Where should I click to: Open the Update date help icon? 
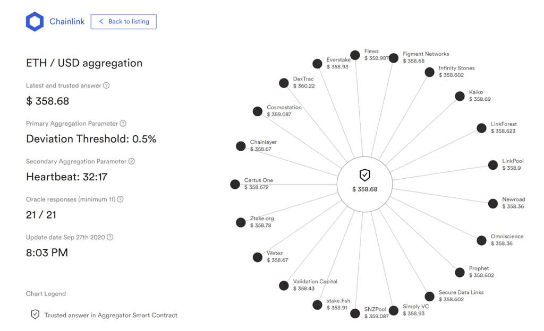pyautogui.click(x=110, y=238)
